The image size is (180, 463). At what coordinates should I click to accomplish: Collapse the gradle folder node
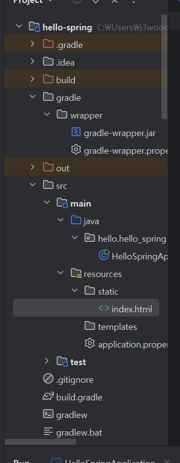pos(33,96)
